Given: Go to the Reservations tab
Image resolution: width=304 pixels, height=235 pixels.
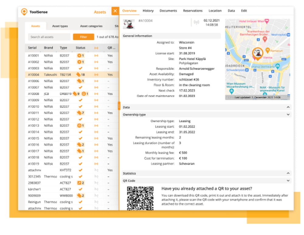Looking at the screenshot, I should [x=193, y=11].
